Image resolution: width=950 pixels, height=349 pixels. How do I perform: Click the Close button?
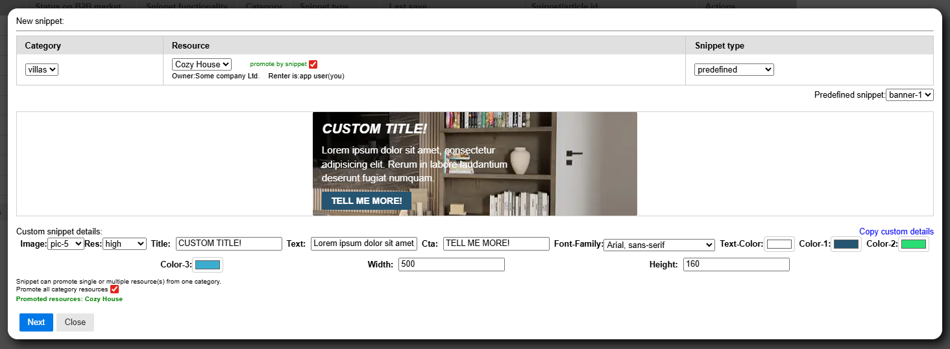[75, 322]
